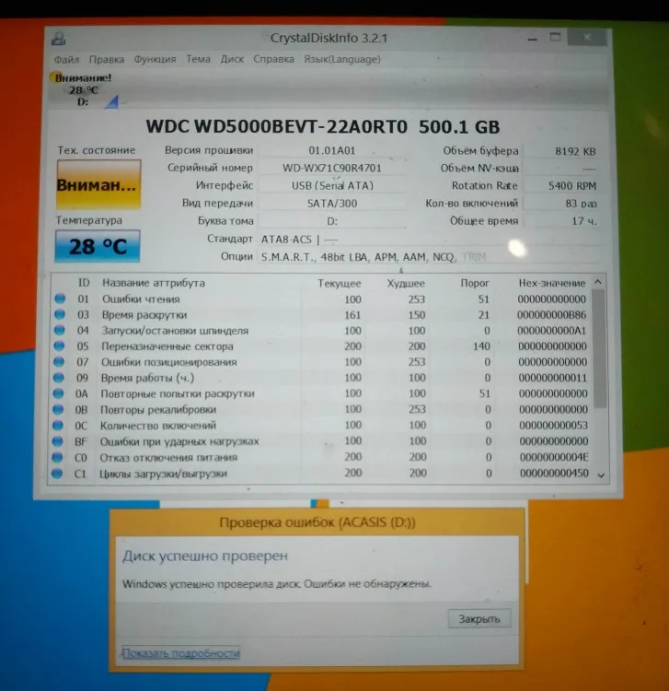Open the Диск menu
669x691 pixels.
pos(232,59)
